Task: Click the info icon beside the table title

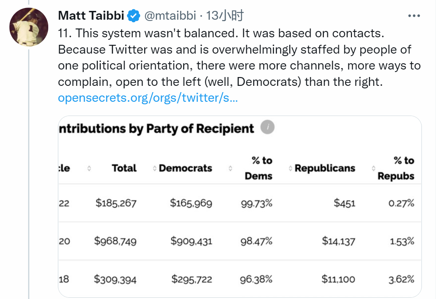Action: 268,127
